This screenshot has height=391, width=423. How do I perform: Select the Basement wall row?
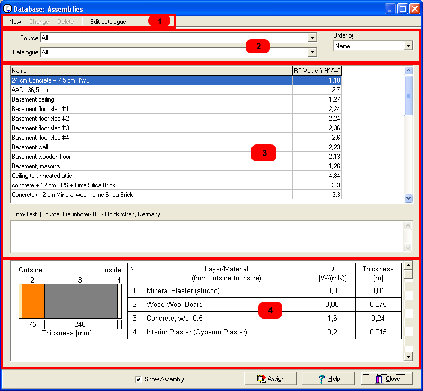176,147
